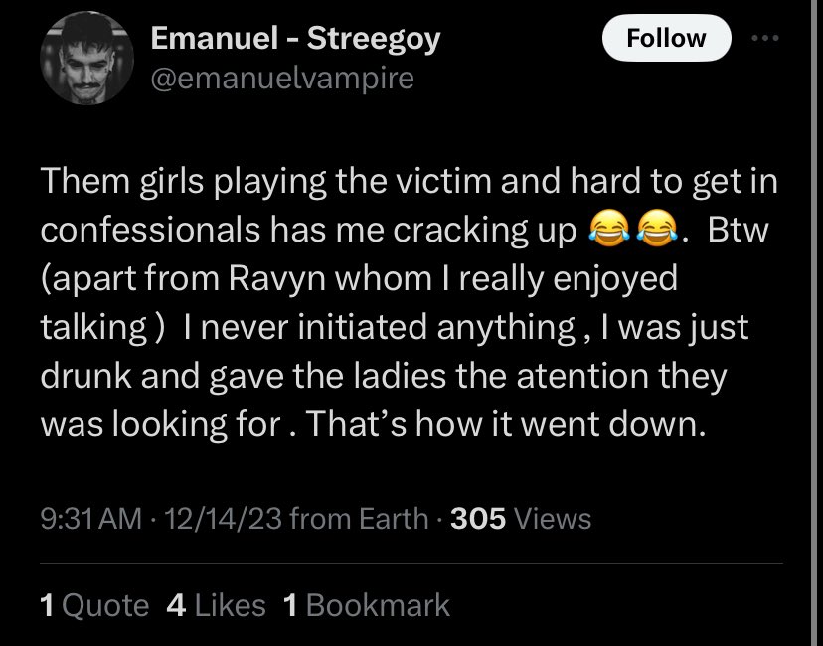Open the three-dot more options menu
Viewport: 823px width, 646px height.
[765, 38]
